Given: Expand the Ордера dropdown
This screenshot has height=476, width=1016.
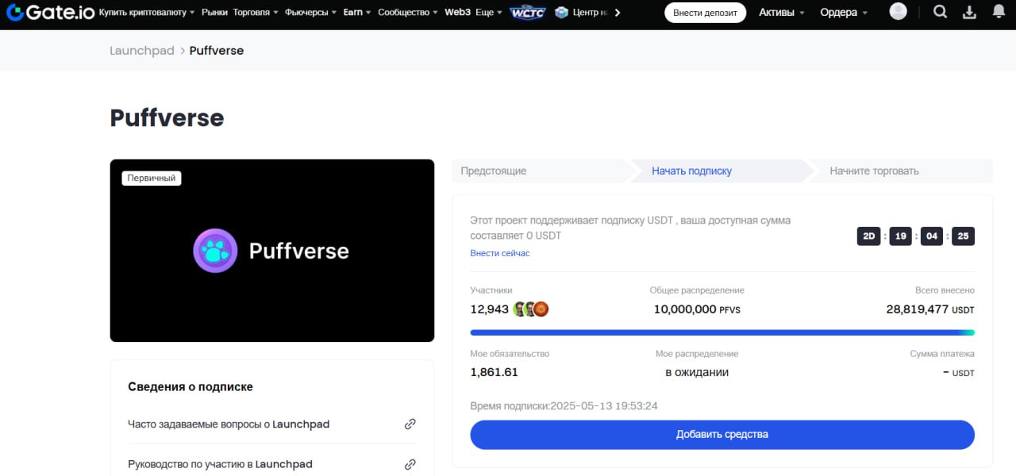Looking at the screenshot, I should click(x=843, y=13).
